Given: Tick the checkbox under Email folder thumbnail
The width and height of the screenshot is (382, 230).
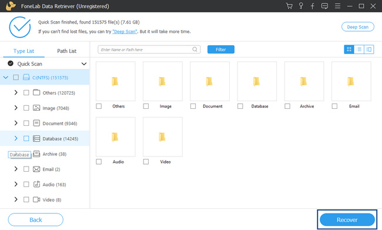Looking at the screenshot, I should [334, 106].
